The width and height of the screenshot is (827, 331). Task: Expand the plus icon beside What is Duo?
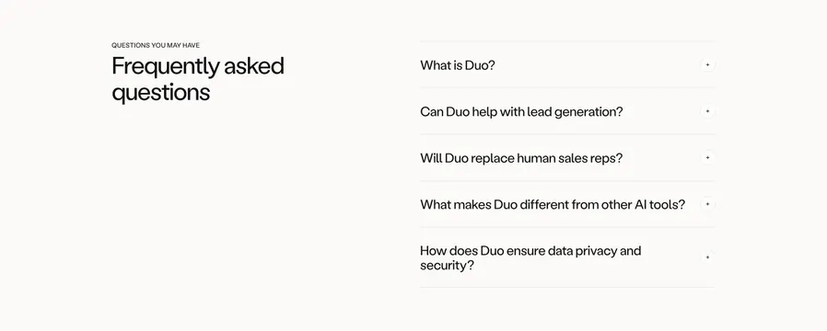click(x=707, y=65)
